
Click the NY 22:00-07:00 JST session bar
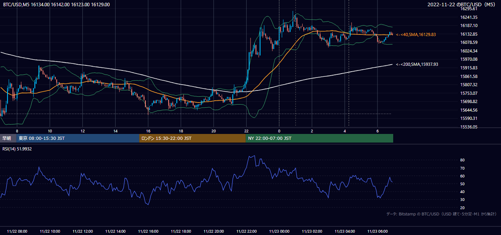tap(319, 138)
